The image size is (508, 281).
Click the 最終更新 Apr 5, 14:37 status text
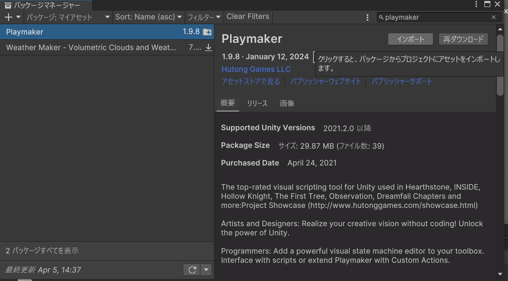43,269
